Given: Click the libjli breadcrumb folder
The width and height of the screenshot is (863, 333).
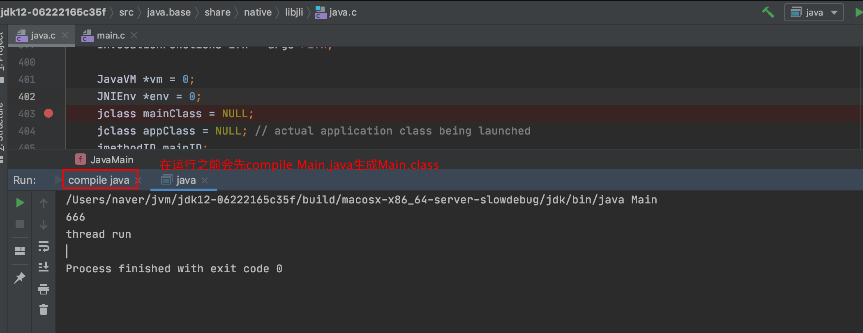Looking at the screenshot, I should pyautogui.click(x=294, y=12).
